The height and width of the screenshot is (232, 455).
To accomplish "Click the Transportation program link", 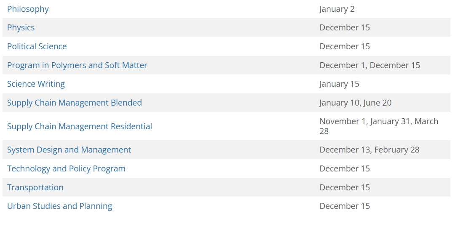I will coord(35,187).
